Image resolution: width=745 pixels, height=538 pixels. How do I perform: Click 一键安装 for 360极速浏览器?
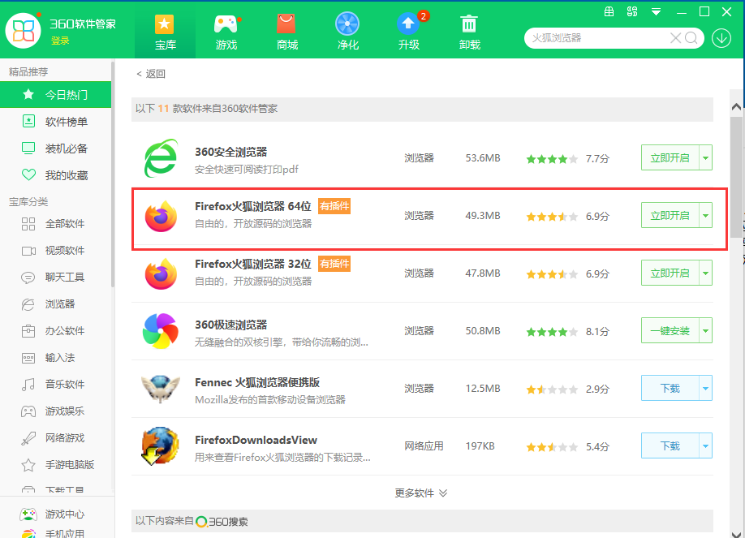[670, 331]
